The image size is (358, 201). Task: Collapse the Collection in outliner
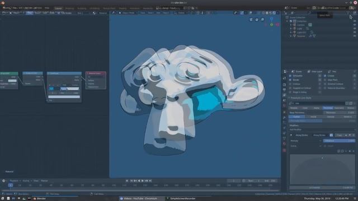pos(288,21)
